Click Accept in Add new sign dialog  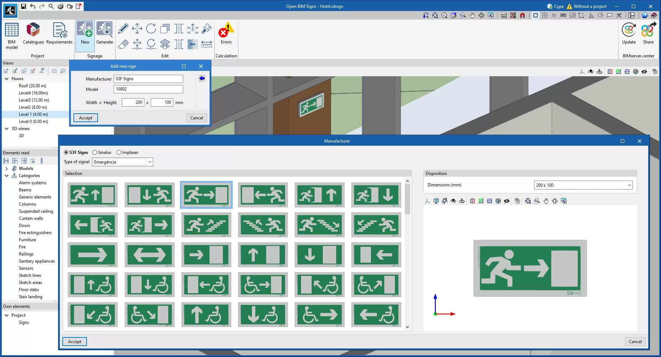tap(86, 118)
